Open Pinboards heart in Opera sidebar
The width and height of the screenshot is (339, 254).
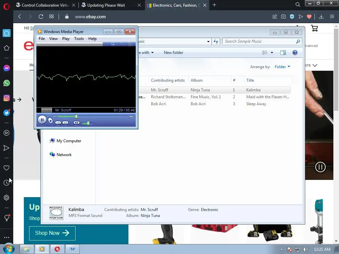pyautogui.click(x=7, y=168)
